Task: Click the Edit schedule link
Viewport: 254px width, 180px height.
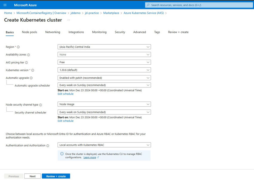Action: (65, 94)
